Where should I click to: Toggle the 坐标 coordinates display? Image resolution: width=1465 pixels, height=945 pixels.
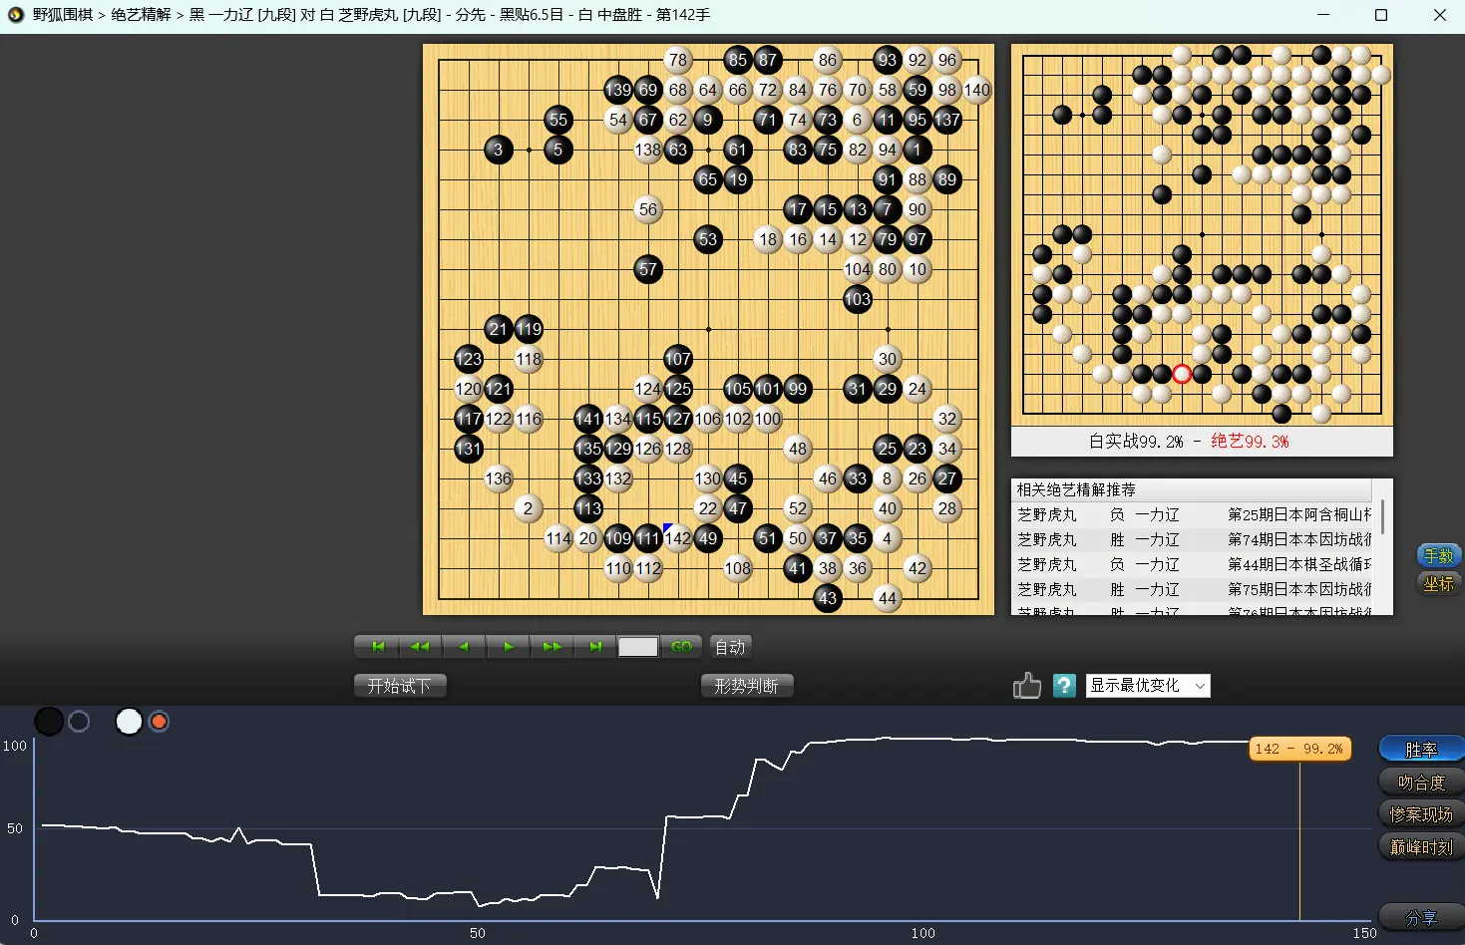1438,584
